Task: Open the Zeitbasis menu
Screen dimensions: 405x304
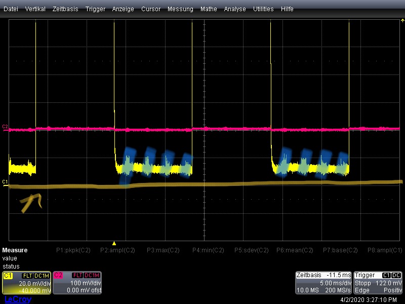Action: (65, 9)
